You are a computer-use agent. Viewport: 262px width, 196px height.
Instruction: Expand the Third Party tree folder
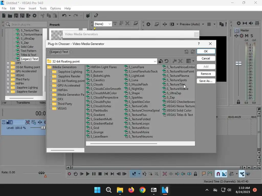[8, 80]
